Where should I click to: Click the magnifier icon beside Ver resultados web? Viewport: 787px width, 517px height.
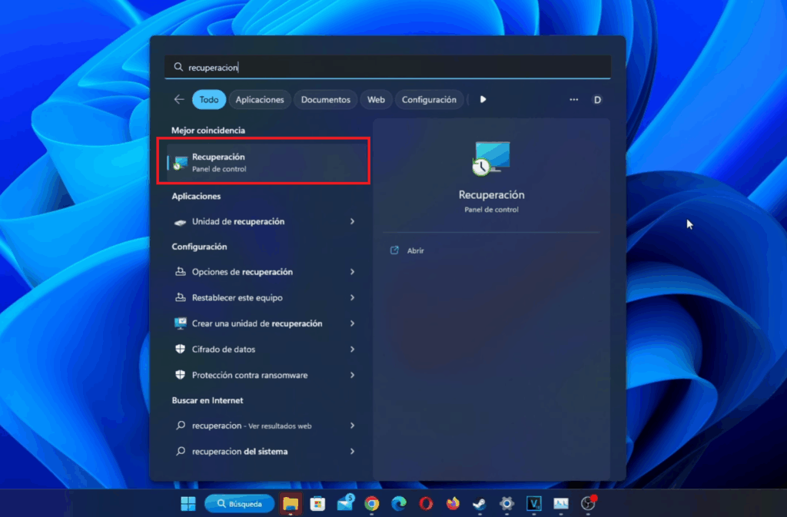(x=180, y=426)
